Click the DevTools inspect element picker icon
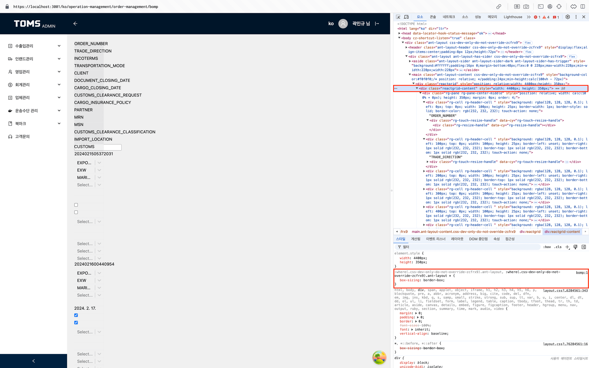The image size is (589, 368). pyautogui.click(x=398, y=17)
